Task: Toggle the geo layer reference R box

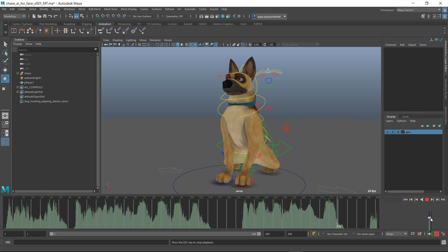Action: (398, 132)
